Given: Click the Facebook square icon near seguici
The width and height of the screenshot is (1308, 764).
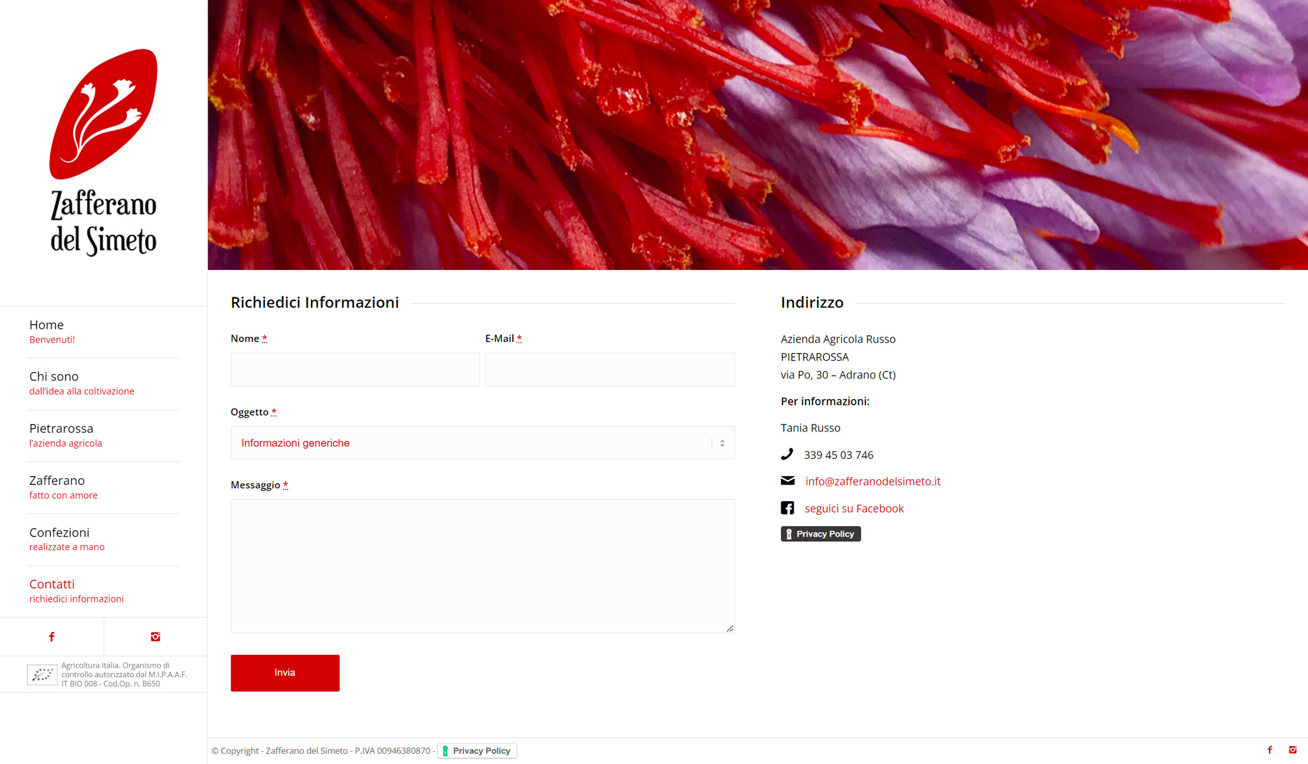Looking at the screenshot, I should [x=787, y=507].
